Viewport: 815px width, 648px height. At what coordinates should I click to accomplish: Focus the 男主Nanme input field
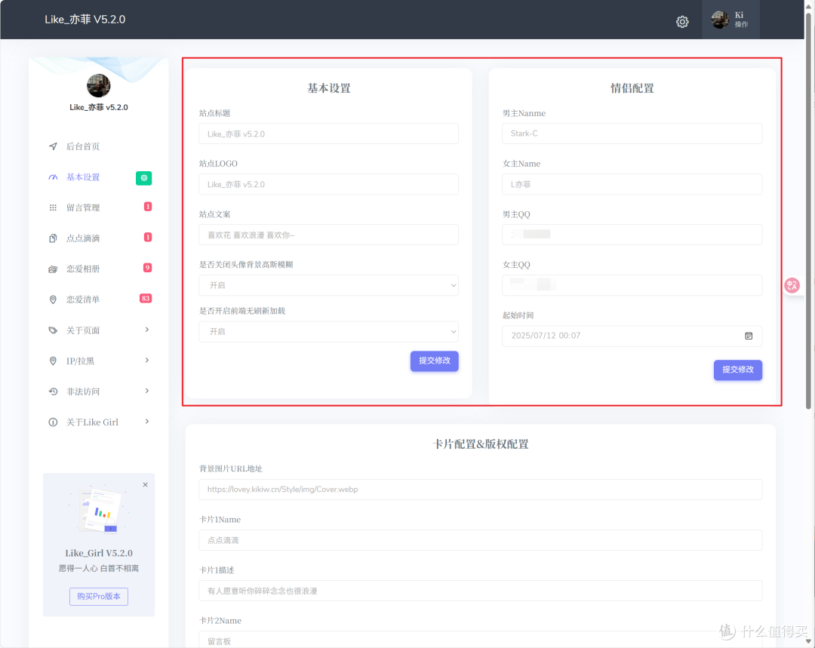(x=632, y=134)
